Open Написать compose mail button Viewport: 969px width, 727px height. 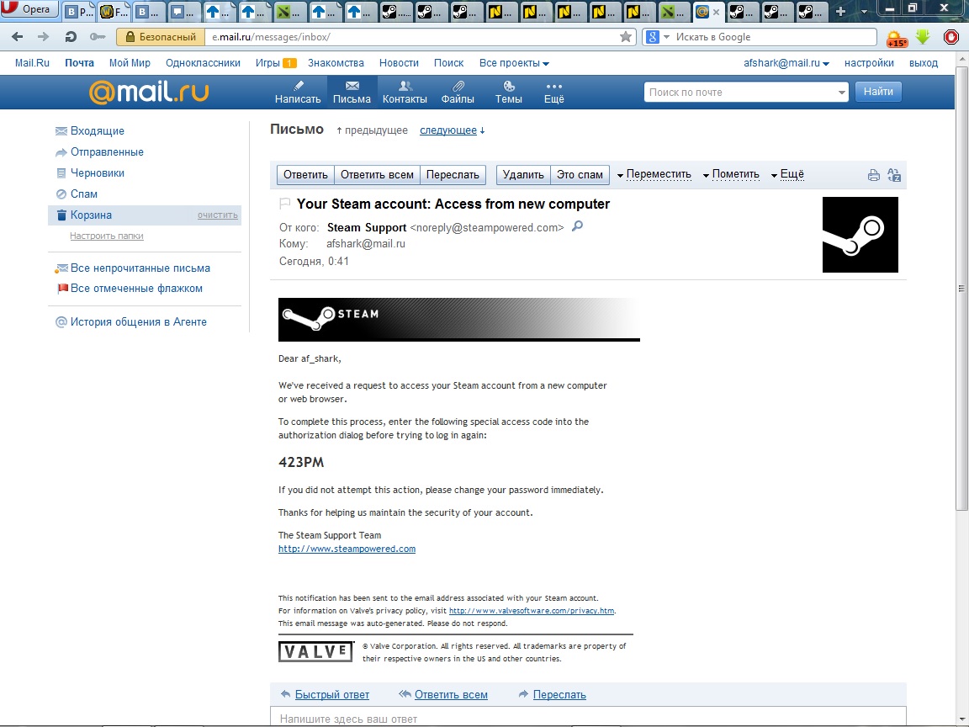[x=298, y=92]
